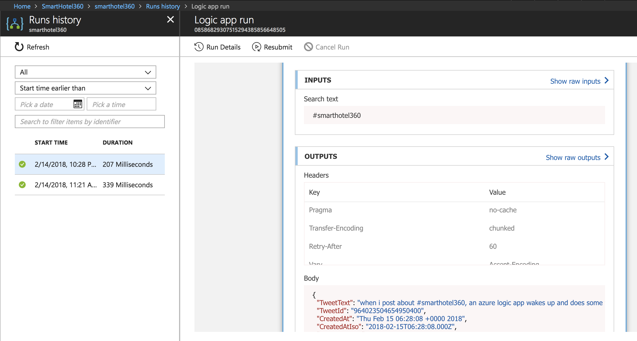Image resolution: width=637 pixels, height=341 pixels.
Task: Click the green success icon of the 11:21 run
Action: click(22, 185)
